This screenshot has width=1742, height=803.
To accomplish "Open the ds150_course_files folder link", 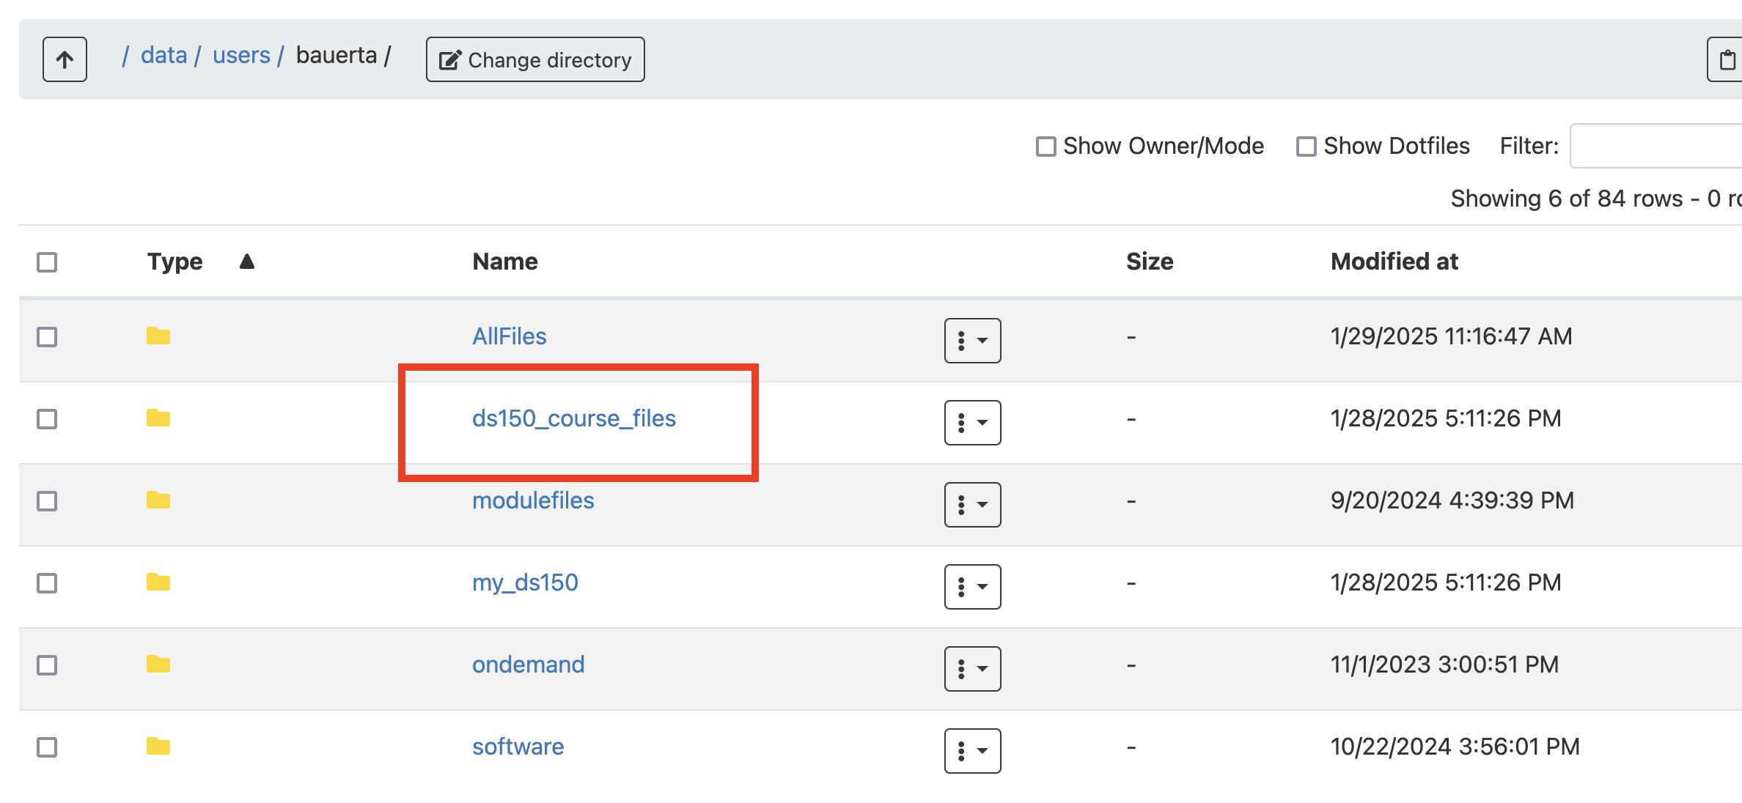I will [x=574, y=418].
